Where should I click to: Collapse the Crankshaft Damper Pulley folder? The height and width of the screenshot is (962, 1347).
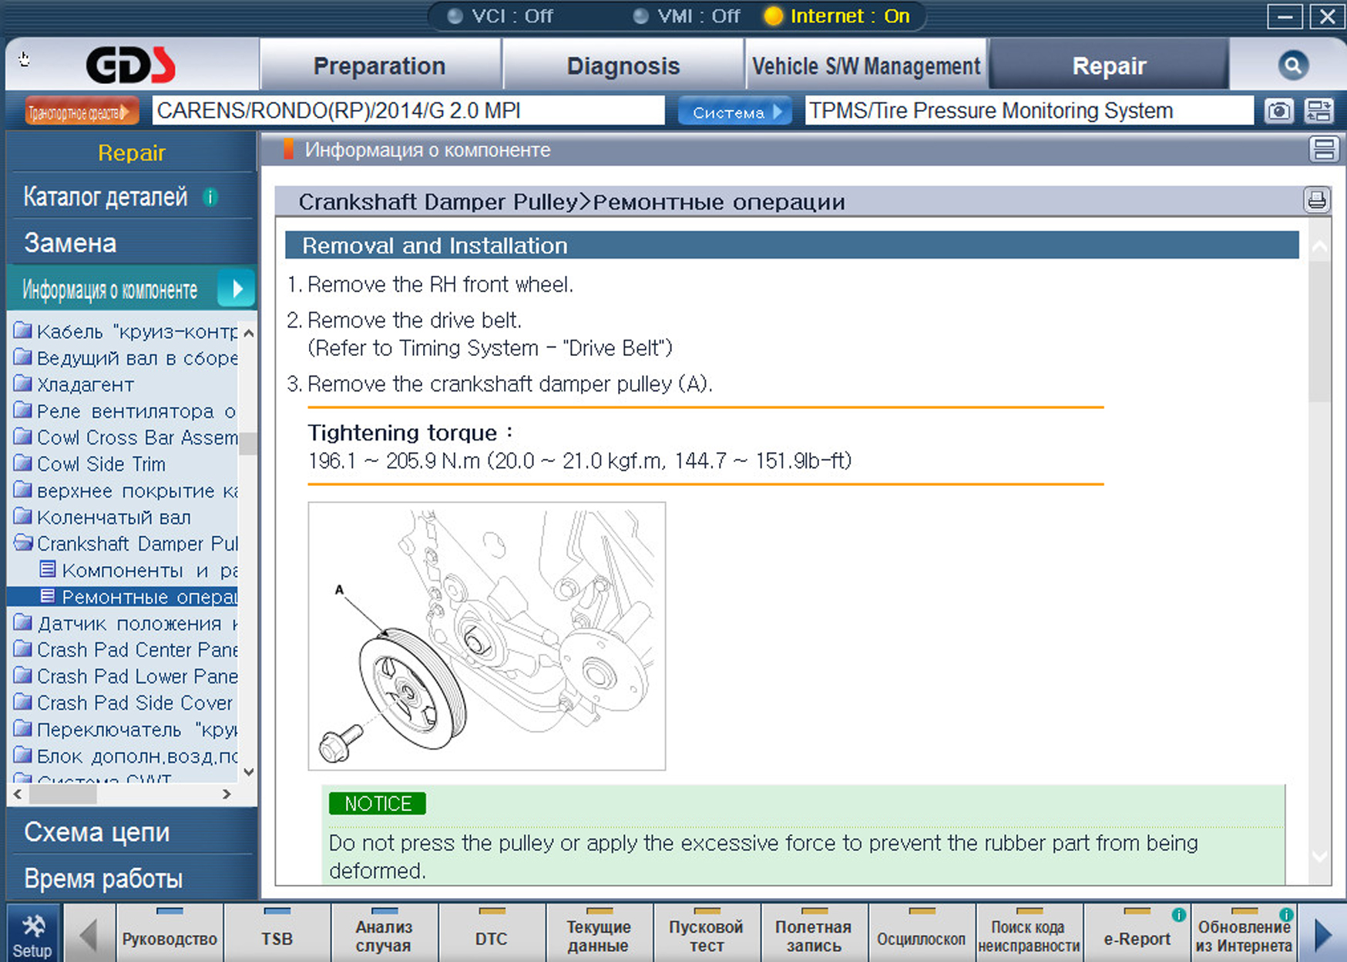click(23, 544)
